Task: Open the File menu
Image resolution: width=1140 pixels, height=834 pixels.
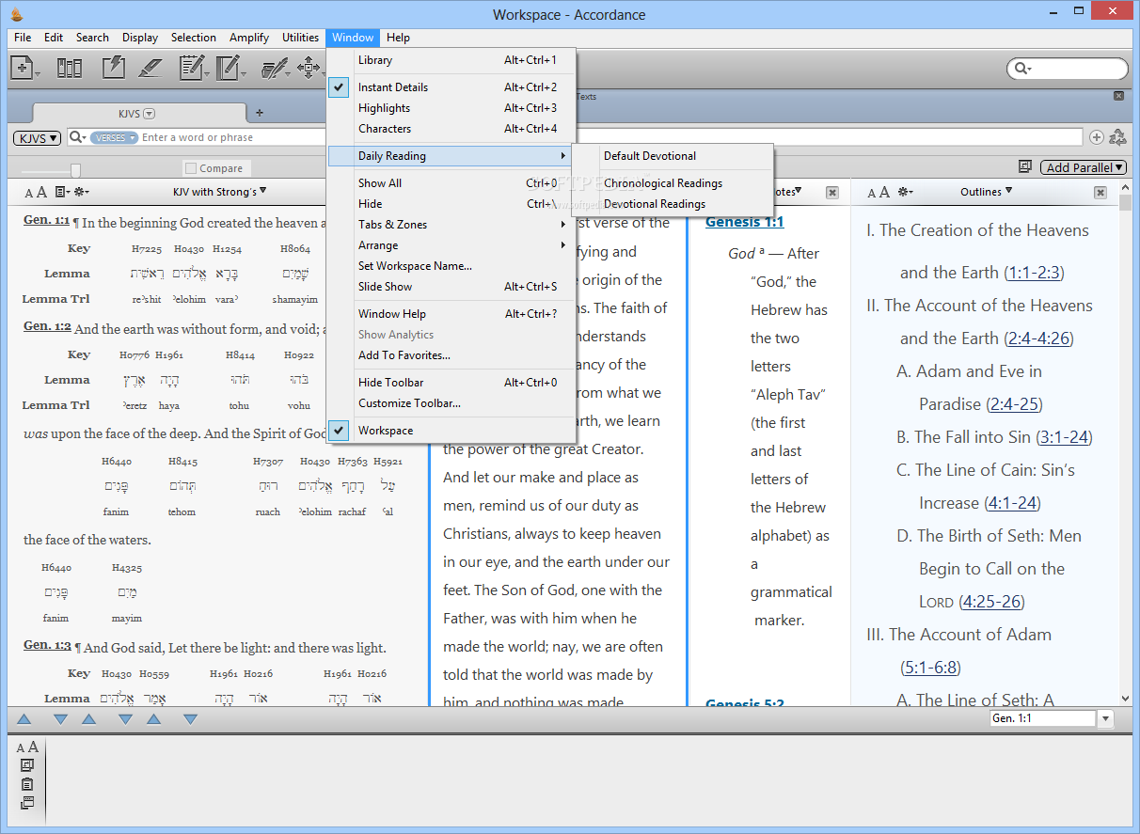Action: coord(23,38)
